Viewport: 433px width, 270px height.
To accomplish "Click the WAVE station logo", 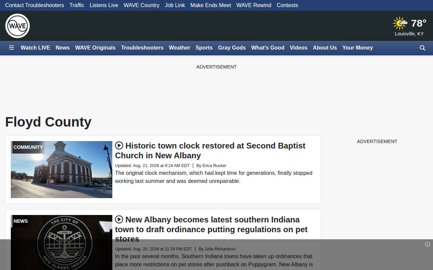I will pyautogui.click(x=18, y=26).
